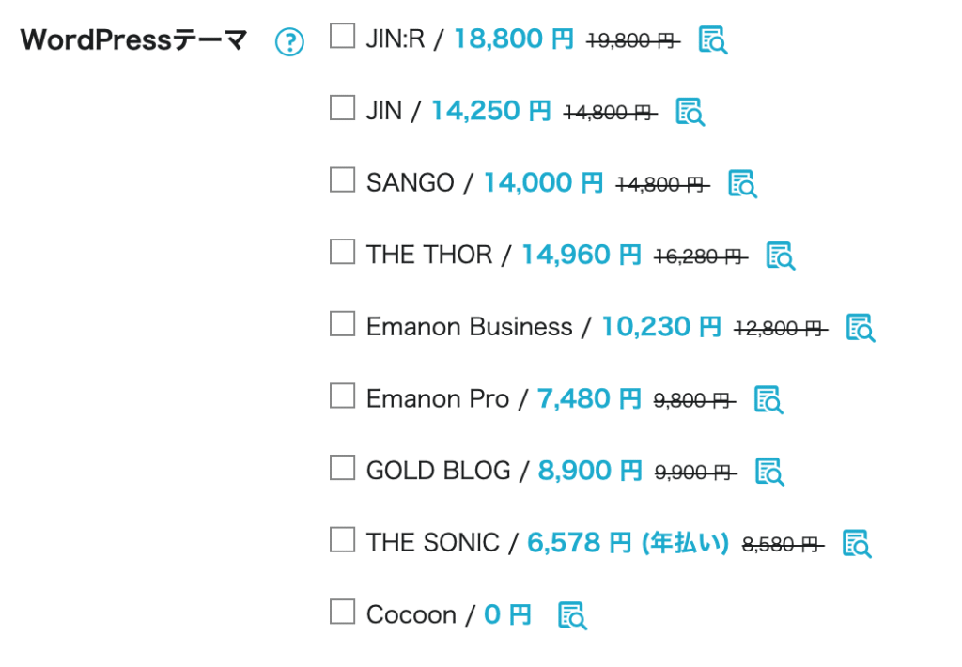
Task: View THE THOR theme details icon
Action: [781, 256]
